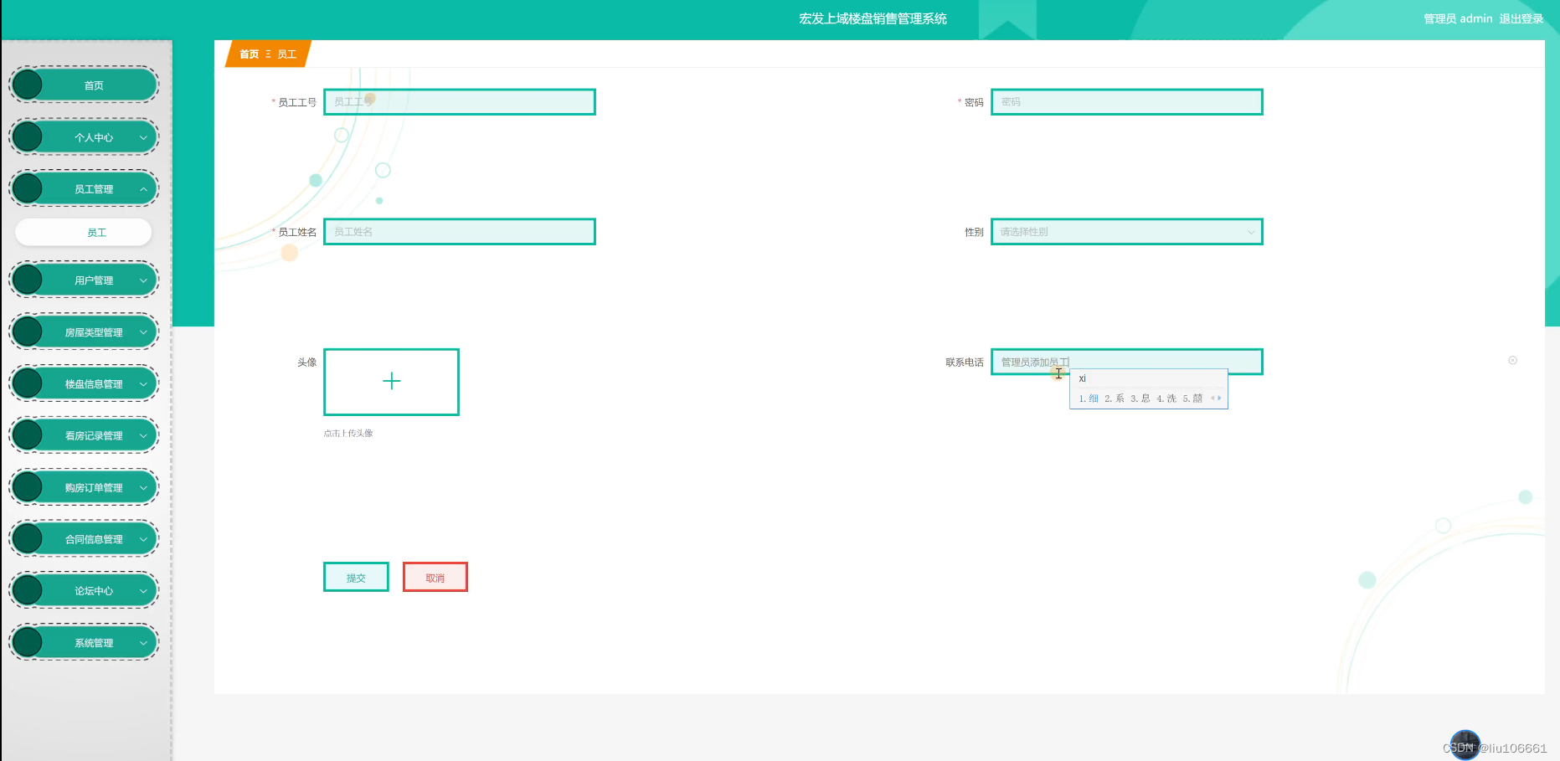
Task: Click the 退出登录 logout link
Action: click(1521, 18)
